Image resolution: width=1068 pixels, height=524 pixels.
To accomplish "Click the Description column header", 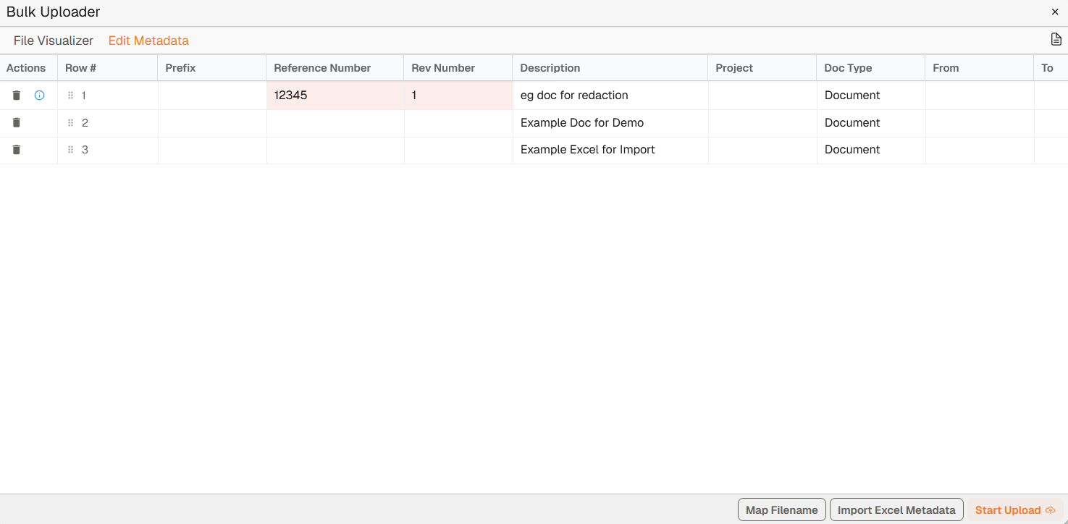I will 550,68.
